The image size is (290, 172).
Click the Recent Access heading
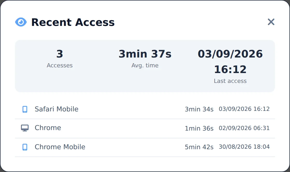[x=73, y=22]
